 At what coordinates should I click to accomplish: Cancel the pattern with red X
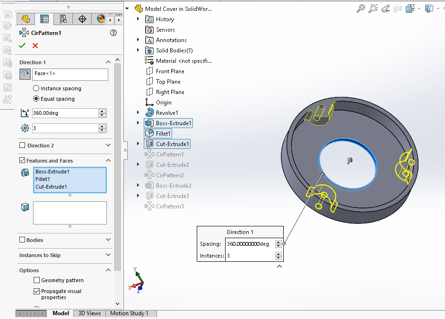point(35,45)
